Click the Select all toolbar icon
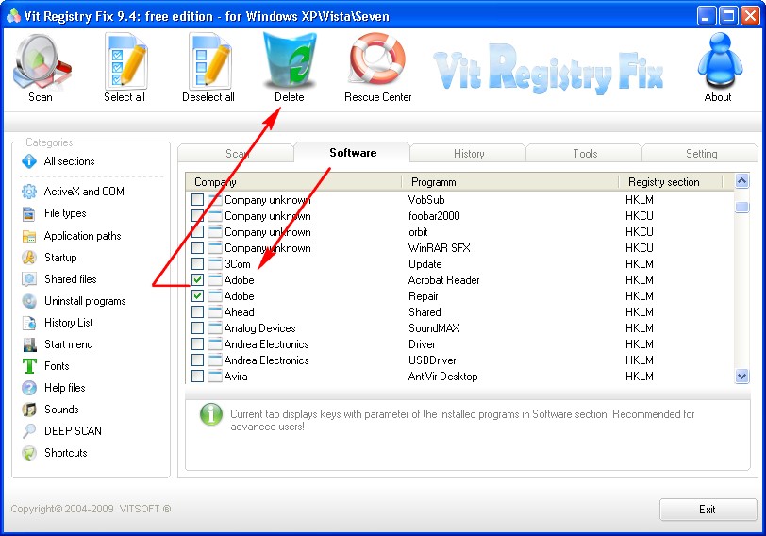The image size is (766, 536). click(x=125, y=61)
